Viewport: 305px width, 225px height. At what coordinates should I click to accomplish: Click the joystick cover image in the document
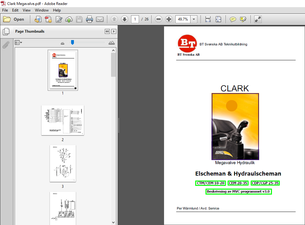pos(235,126)
